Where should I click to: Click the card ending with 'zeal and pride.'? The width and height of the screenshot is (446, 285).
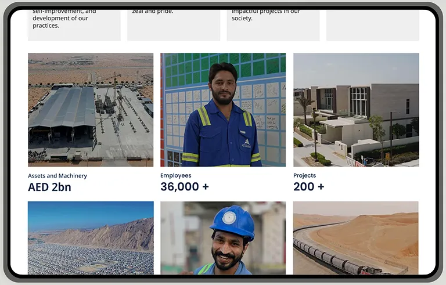tap(174, 25)
